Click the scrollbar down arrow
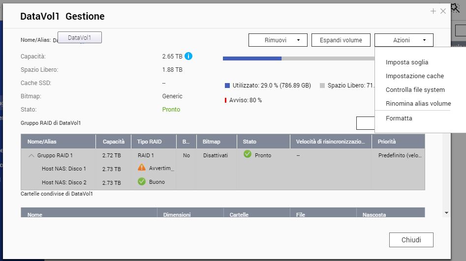 click(x=446, y=213)
